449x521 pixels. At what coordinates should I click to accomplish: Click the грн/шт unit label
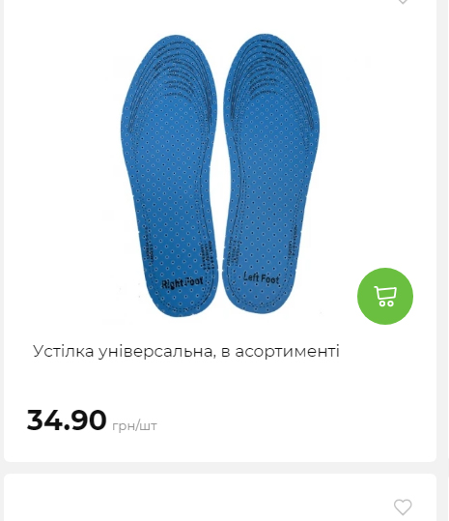click(134, 425)
